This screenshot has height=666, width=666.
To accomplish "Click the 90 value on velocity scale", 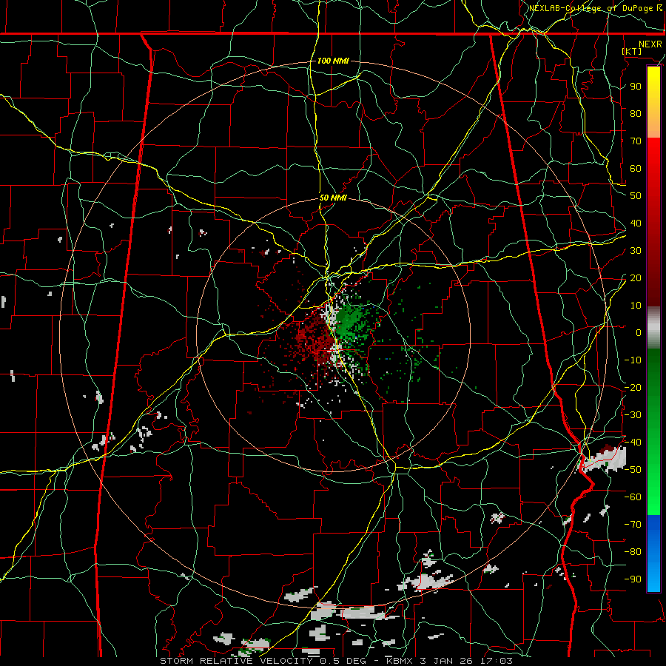I will (x=636, y=87).
